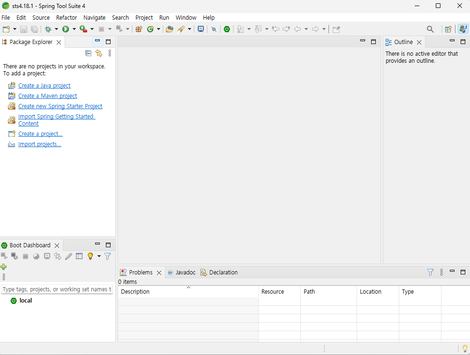
Task: Click the Open Perspective icon
Action: pos(448,29)
